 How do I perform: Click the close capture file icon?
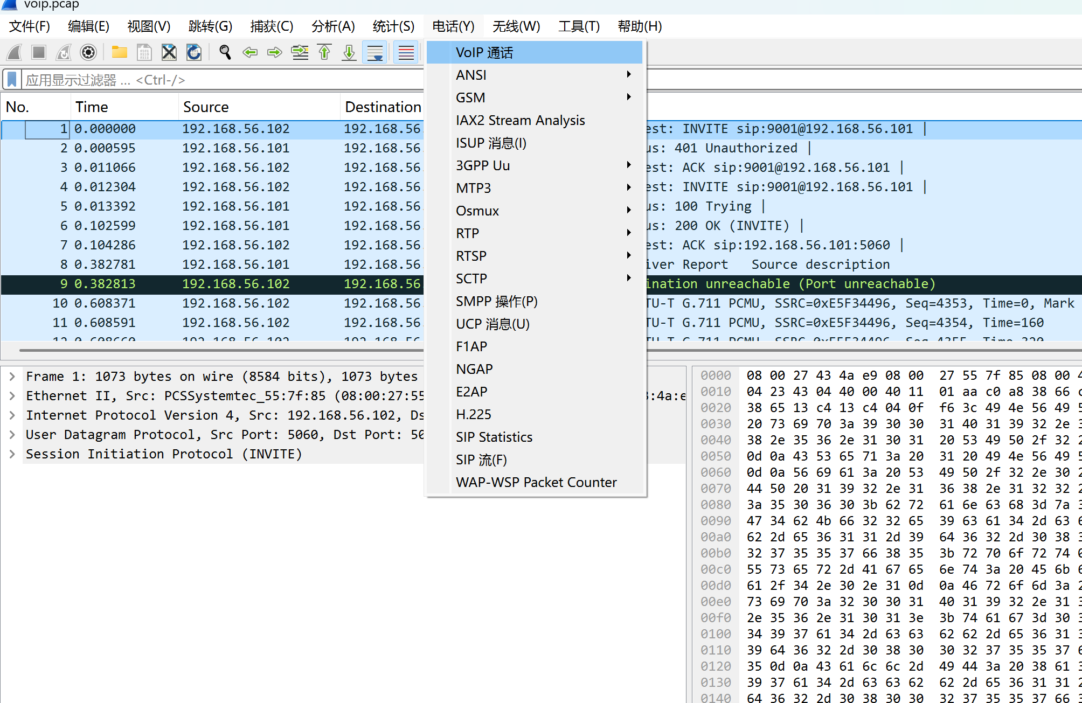(x=169, y=52)
